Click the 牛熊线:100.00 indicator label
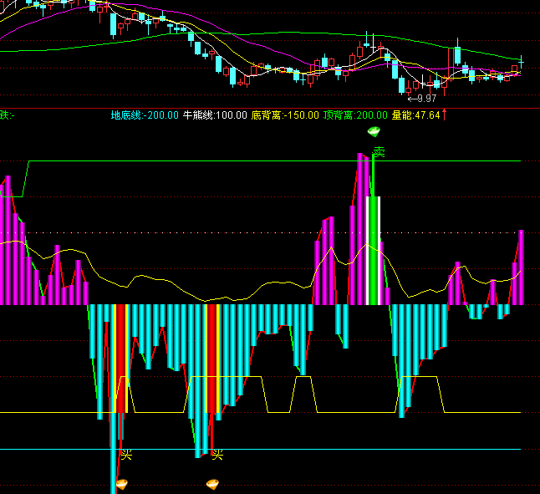540x494 pixels. point(215,115)
